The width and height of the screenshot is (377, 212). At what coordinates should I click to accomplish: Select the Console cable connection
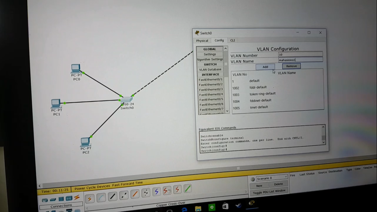[x=101, y=197]
